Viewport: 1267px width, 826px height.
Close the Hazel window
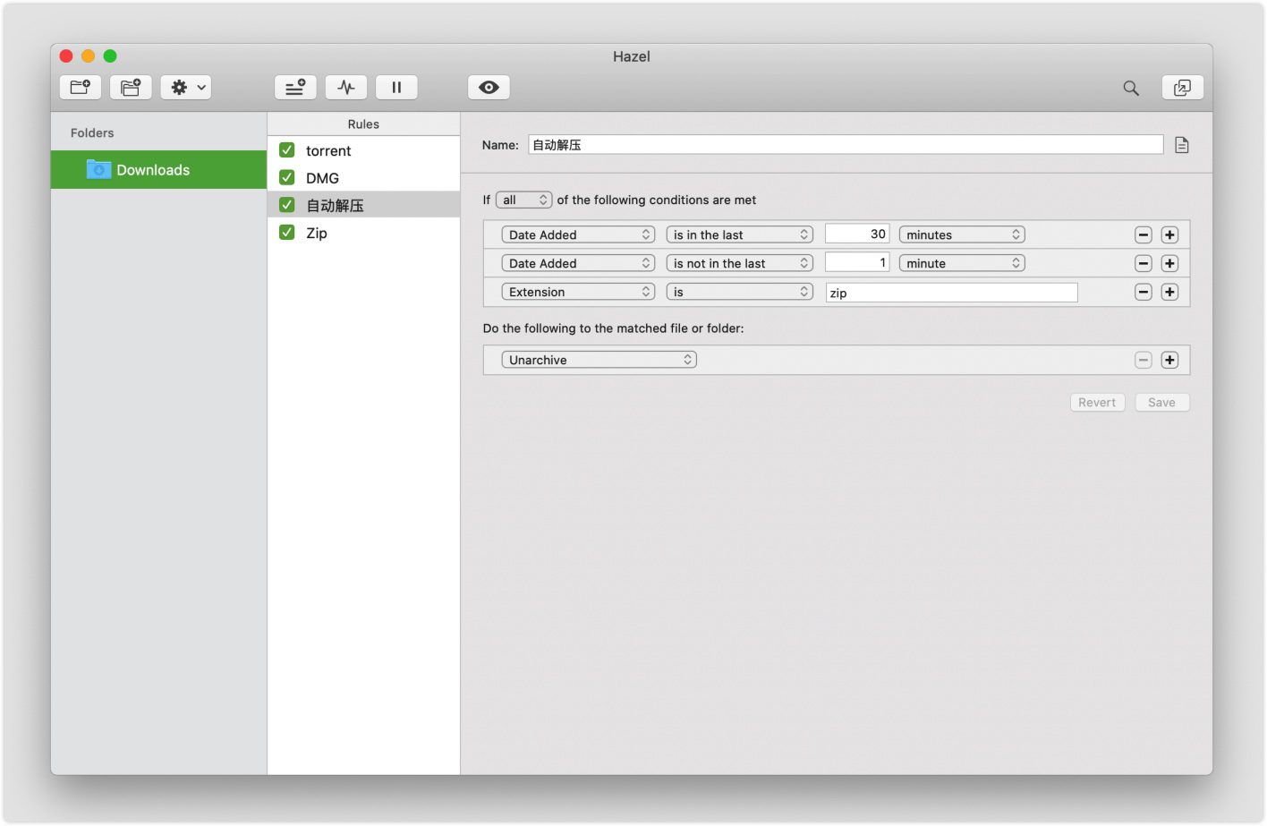pyautogui.click(x=66, y=55)
